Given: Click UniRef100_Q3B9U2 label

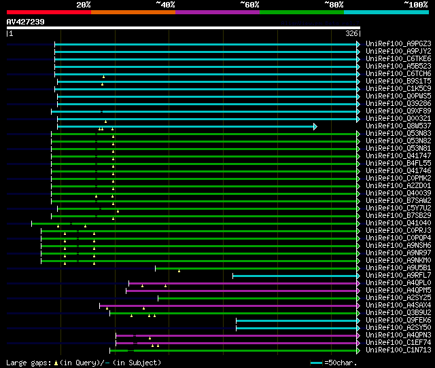Looking at the screenshot, I should [x=398, y=313].
